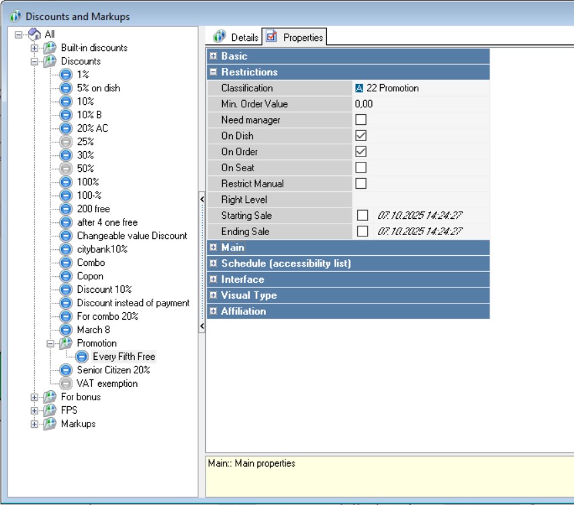The width and height of the screenshot is (574, 505).
Task: Click the Built-in discounts folder icon
Action: tap(50, 48)
